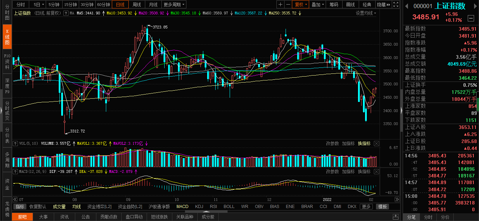Screen dimensions: 479x221
Task: Collapse the quote header minus box
Action: [x=470, y=18]
